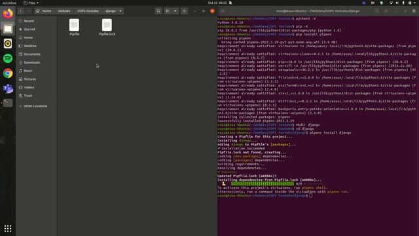Launch Rhythmbox from the dock
The image size is (419, 236).
(8, 44)
